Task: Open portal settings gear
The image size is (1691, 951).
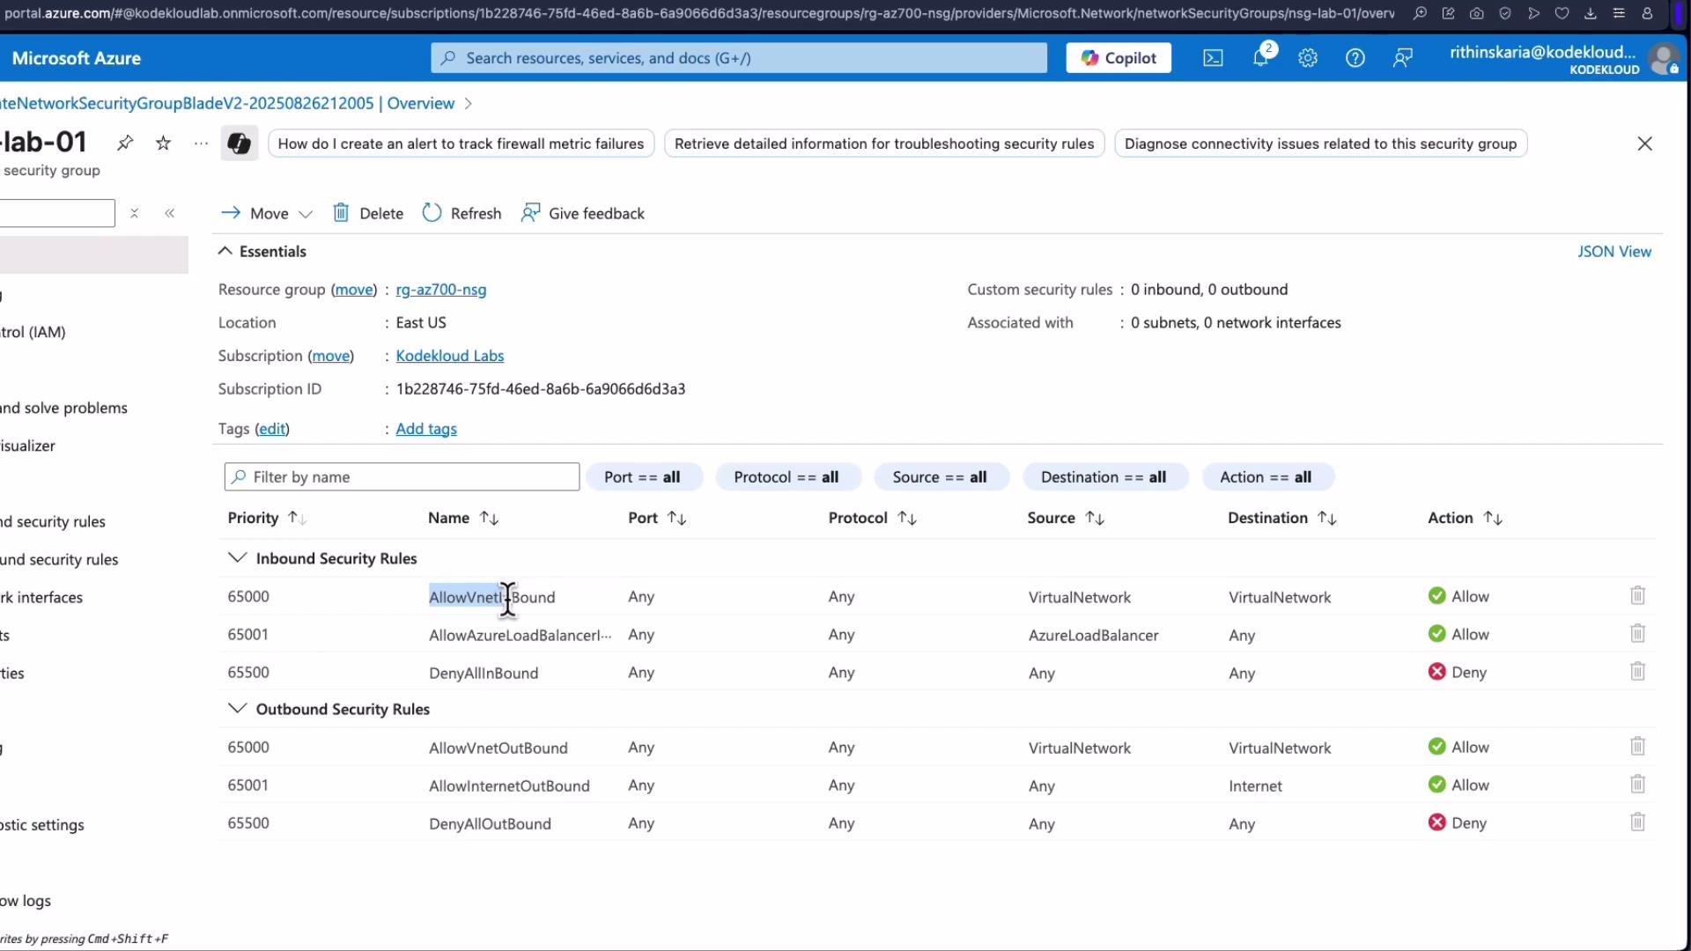Action: (x=1308, y=58)
